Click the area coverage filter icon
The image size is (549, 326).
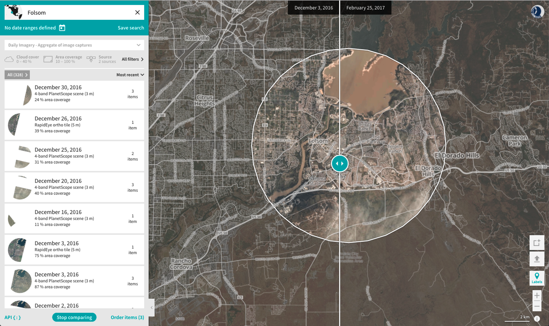click(48, 59)
